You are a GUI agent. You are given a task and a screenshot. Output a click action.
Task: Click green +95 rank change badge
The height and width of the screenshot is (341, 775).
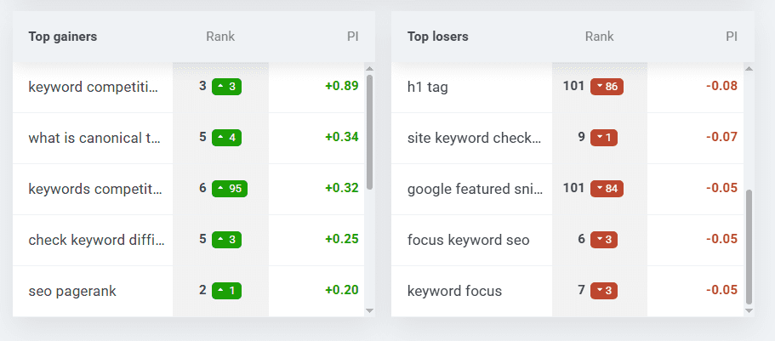(x=230, y=188)
